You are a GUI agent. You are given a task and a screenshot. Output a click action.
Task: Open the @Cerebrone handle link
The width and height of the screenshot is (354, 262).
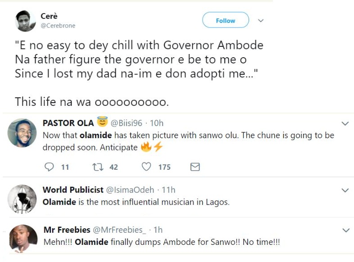(x=58, y=26)
